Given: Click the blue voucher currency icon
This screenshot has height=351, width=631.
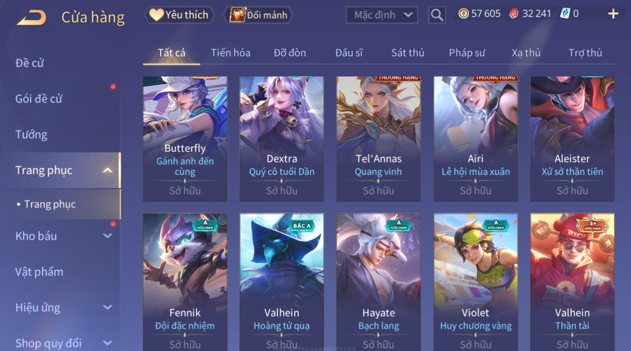Looking at the screenshot, I should click(565, 14).
